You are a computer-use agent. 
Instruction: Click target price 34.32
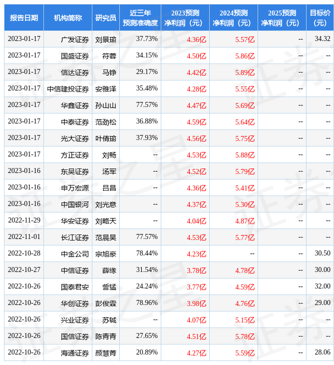323,38
